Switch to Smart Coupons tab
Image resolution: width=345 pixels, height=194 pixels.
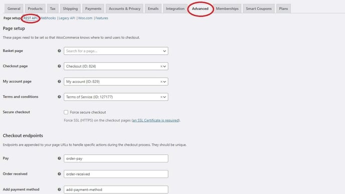coord(259,8)
